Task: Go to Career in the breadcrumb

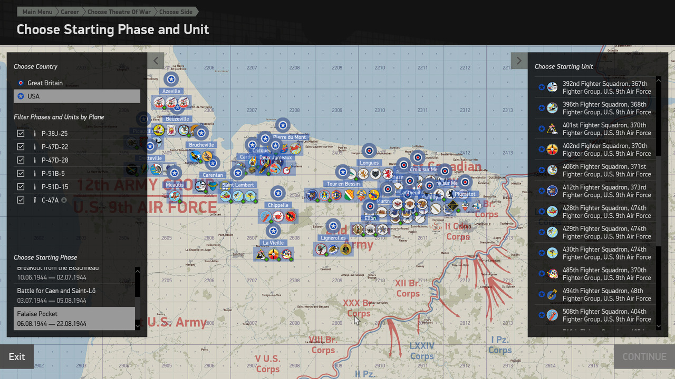Action: [70, 12]
